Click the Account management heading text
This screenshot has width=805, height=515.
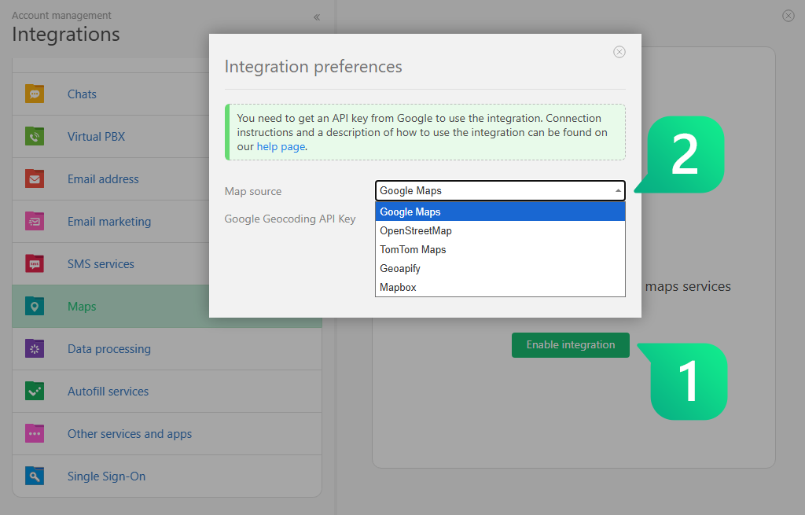pos(61,16)
